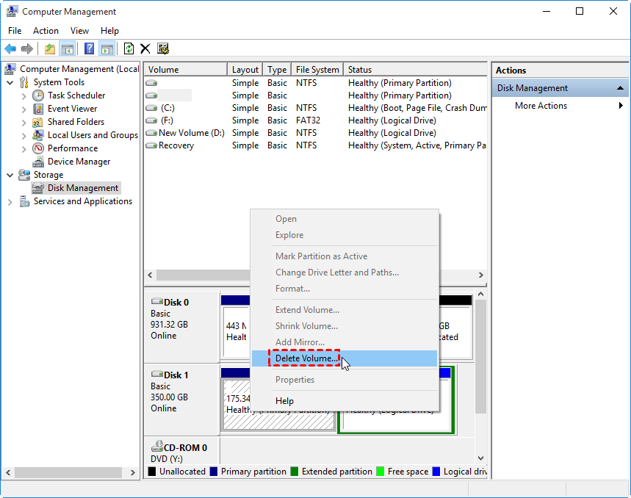Screen dimensions: 631x498
Task: Expand the Shared Folders node
Action: [24, 122]
